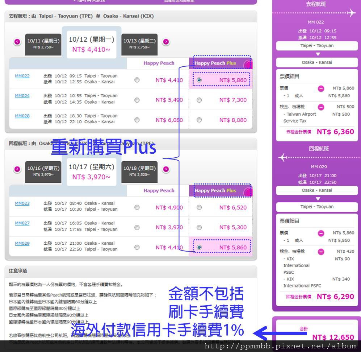Collapse outbound tax detail minus icon NT$ 500
This screenshot has width=361, height=352.
point(321,107)
